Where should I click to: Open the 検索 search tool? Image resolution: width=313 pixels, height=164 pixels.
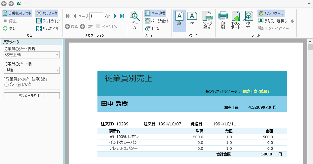click(x=248, y=20)
